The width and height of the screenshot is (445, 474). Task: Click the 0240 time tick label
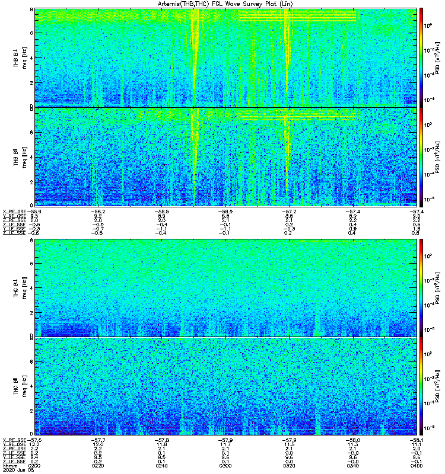tap(161, 466)
